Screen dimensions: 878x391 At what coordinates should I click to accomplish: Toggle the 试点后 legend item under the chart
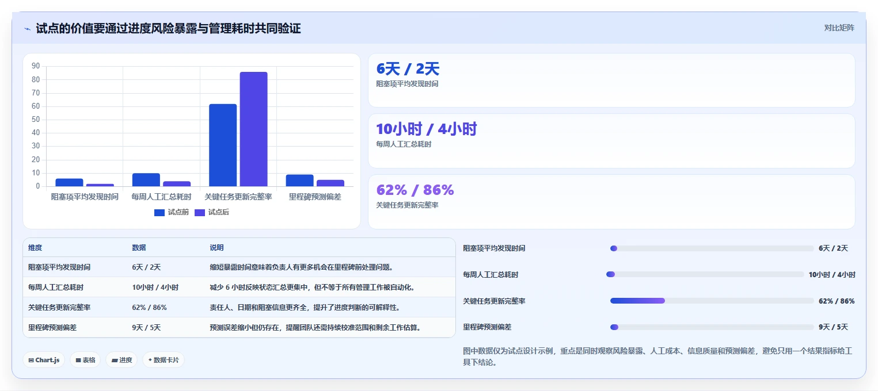[x=212, y=212]
